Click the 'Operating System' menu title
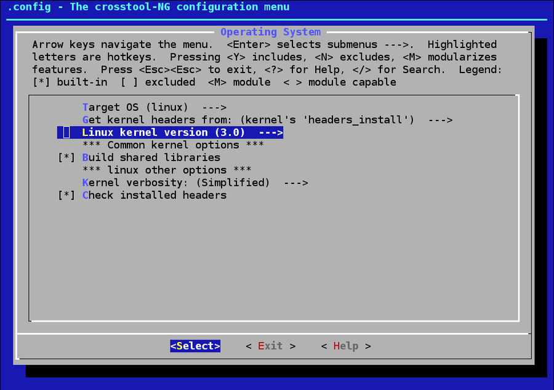The width and height of the screenshot is (554, 390). pyautogui.click(x=271, y=32)
